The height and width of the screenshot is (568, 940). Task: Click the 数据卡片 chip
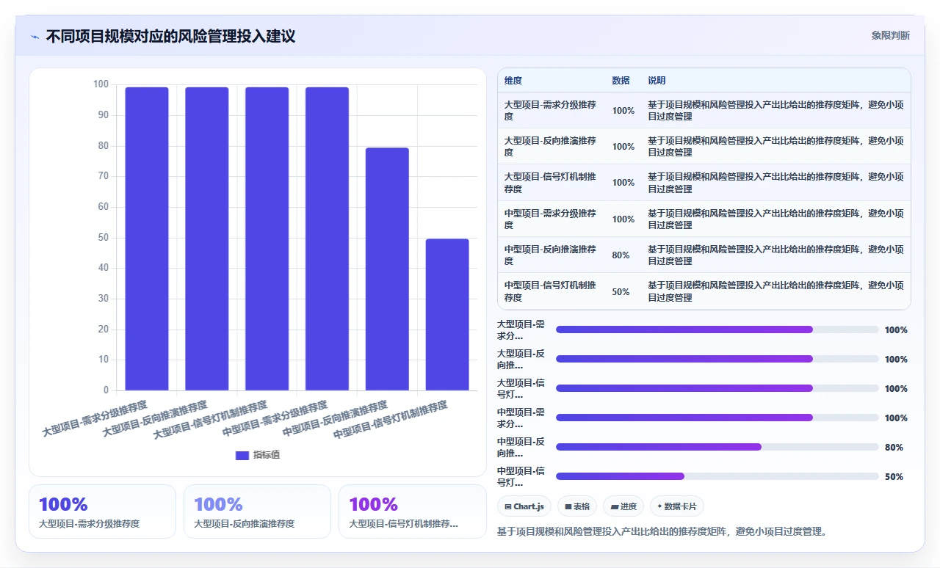(x=677, y=506)
